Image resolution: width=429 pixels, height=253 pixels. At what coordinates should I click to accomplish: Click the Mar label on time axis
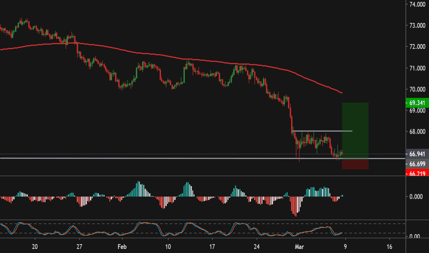pos(300,246)
